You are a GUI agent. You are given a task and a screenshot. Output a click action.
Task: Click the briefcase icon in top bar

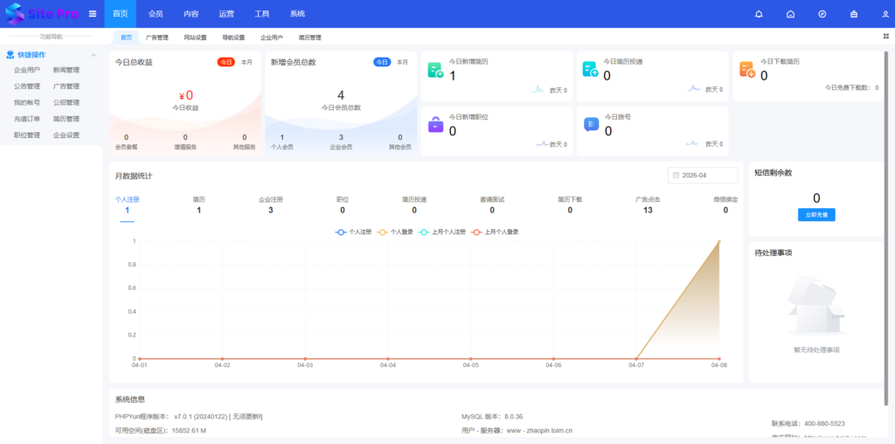(x=854, y=14)
